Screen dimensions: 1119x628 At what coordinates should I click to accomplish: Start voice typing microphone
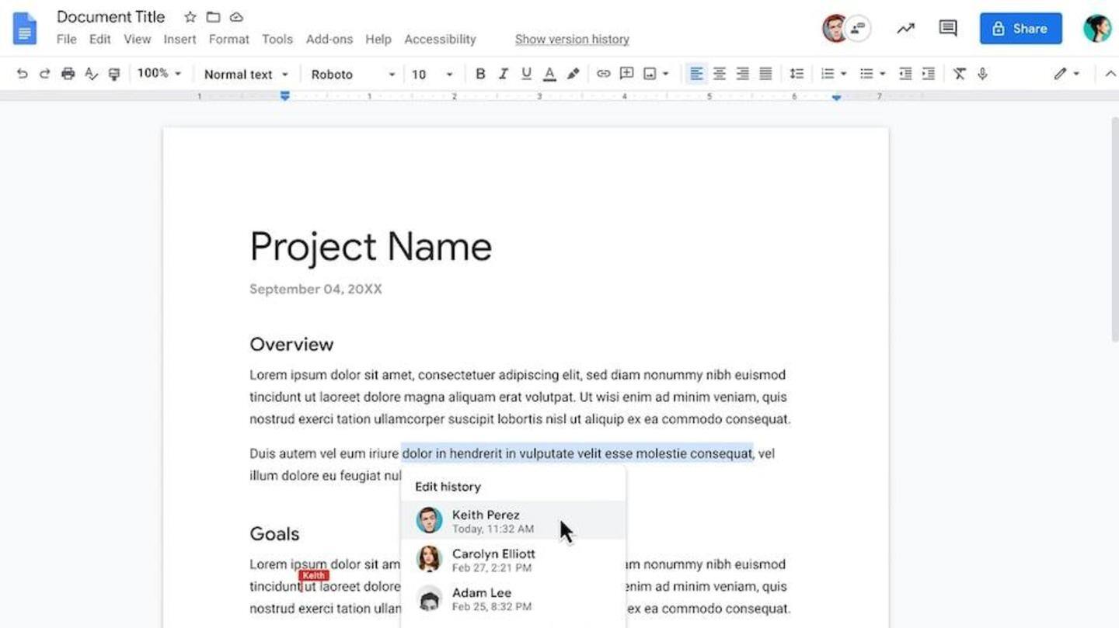click(x=982, y=74)
